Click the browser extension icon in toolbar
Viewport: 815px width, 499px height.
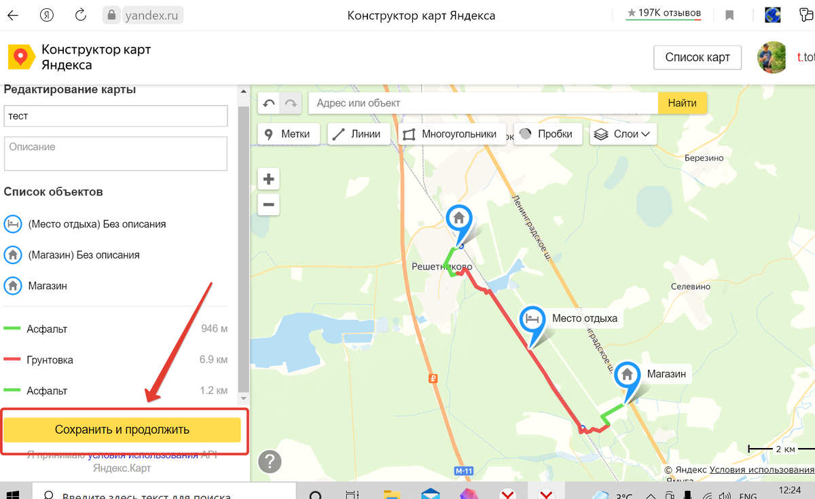pyautogui.click(x=772, y=15)
